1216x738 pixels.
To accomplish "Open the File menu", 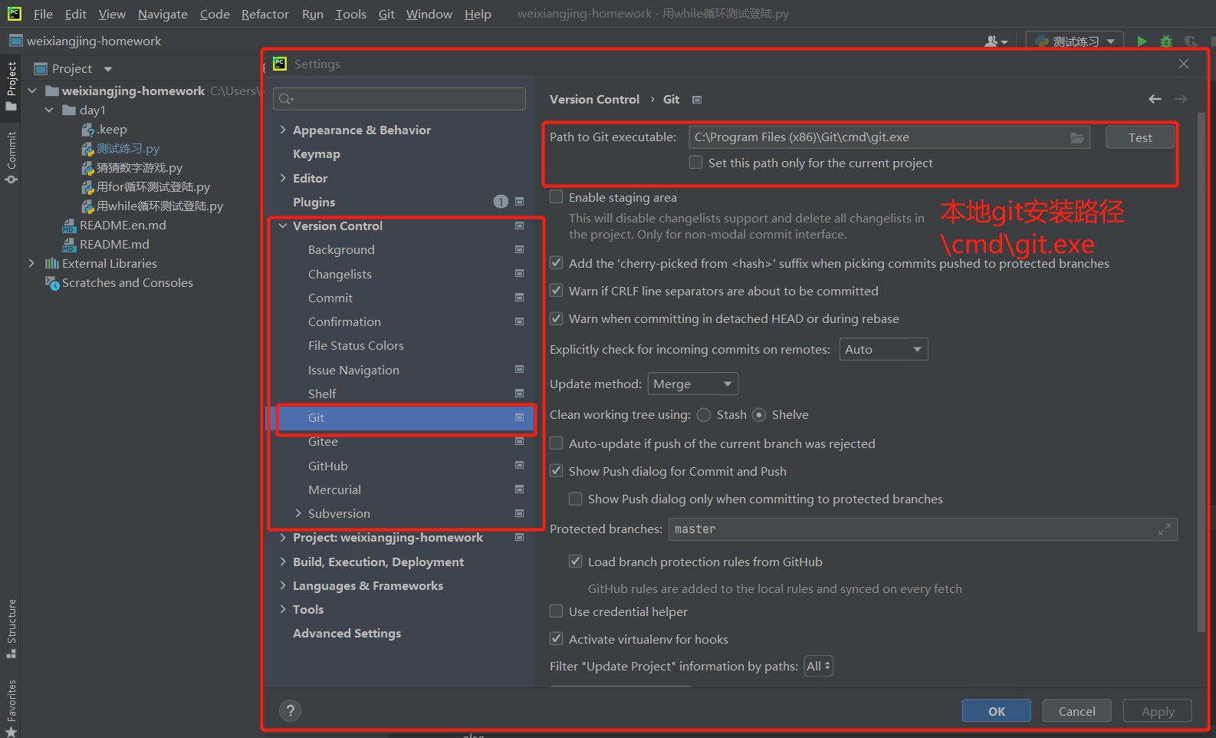I will point(43,14).
